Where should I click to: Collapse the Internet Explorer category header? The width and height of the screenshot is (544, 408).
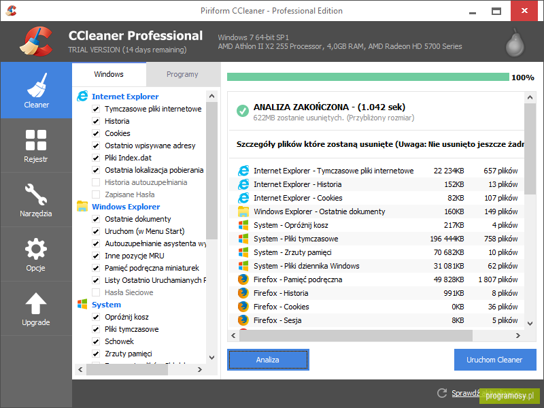coord(125,97)
